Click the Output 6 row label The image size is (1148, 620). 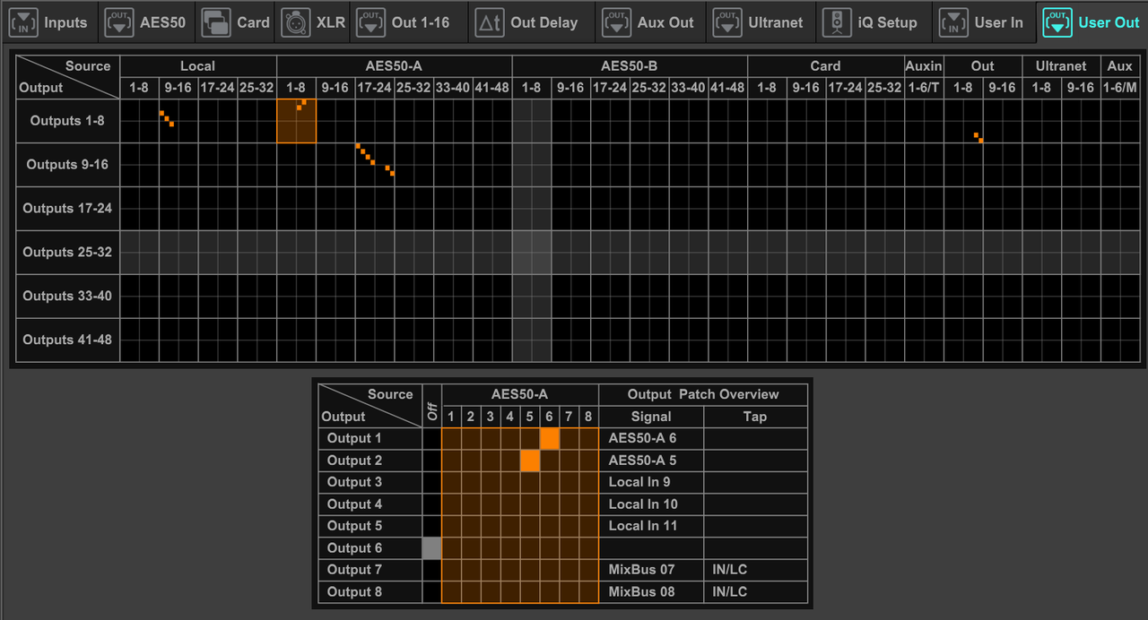coord(370,548)
